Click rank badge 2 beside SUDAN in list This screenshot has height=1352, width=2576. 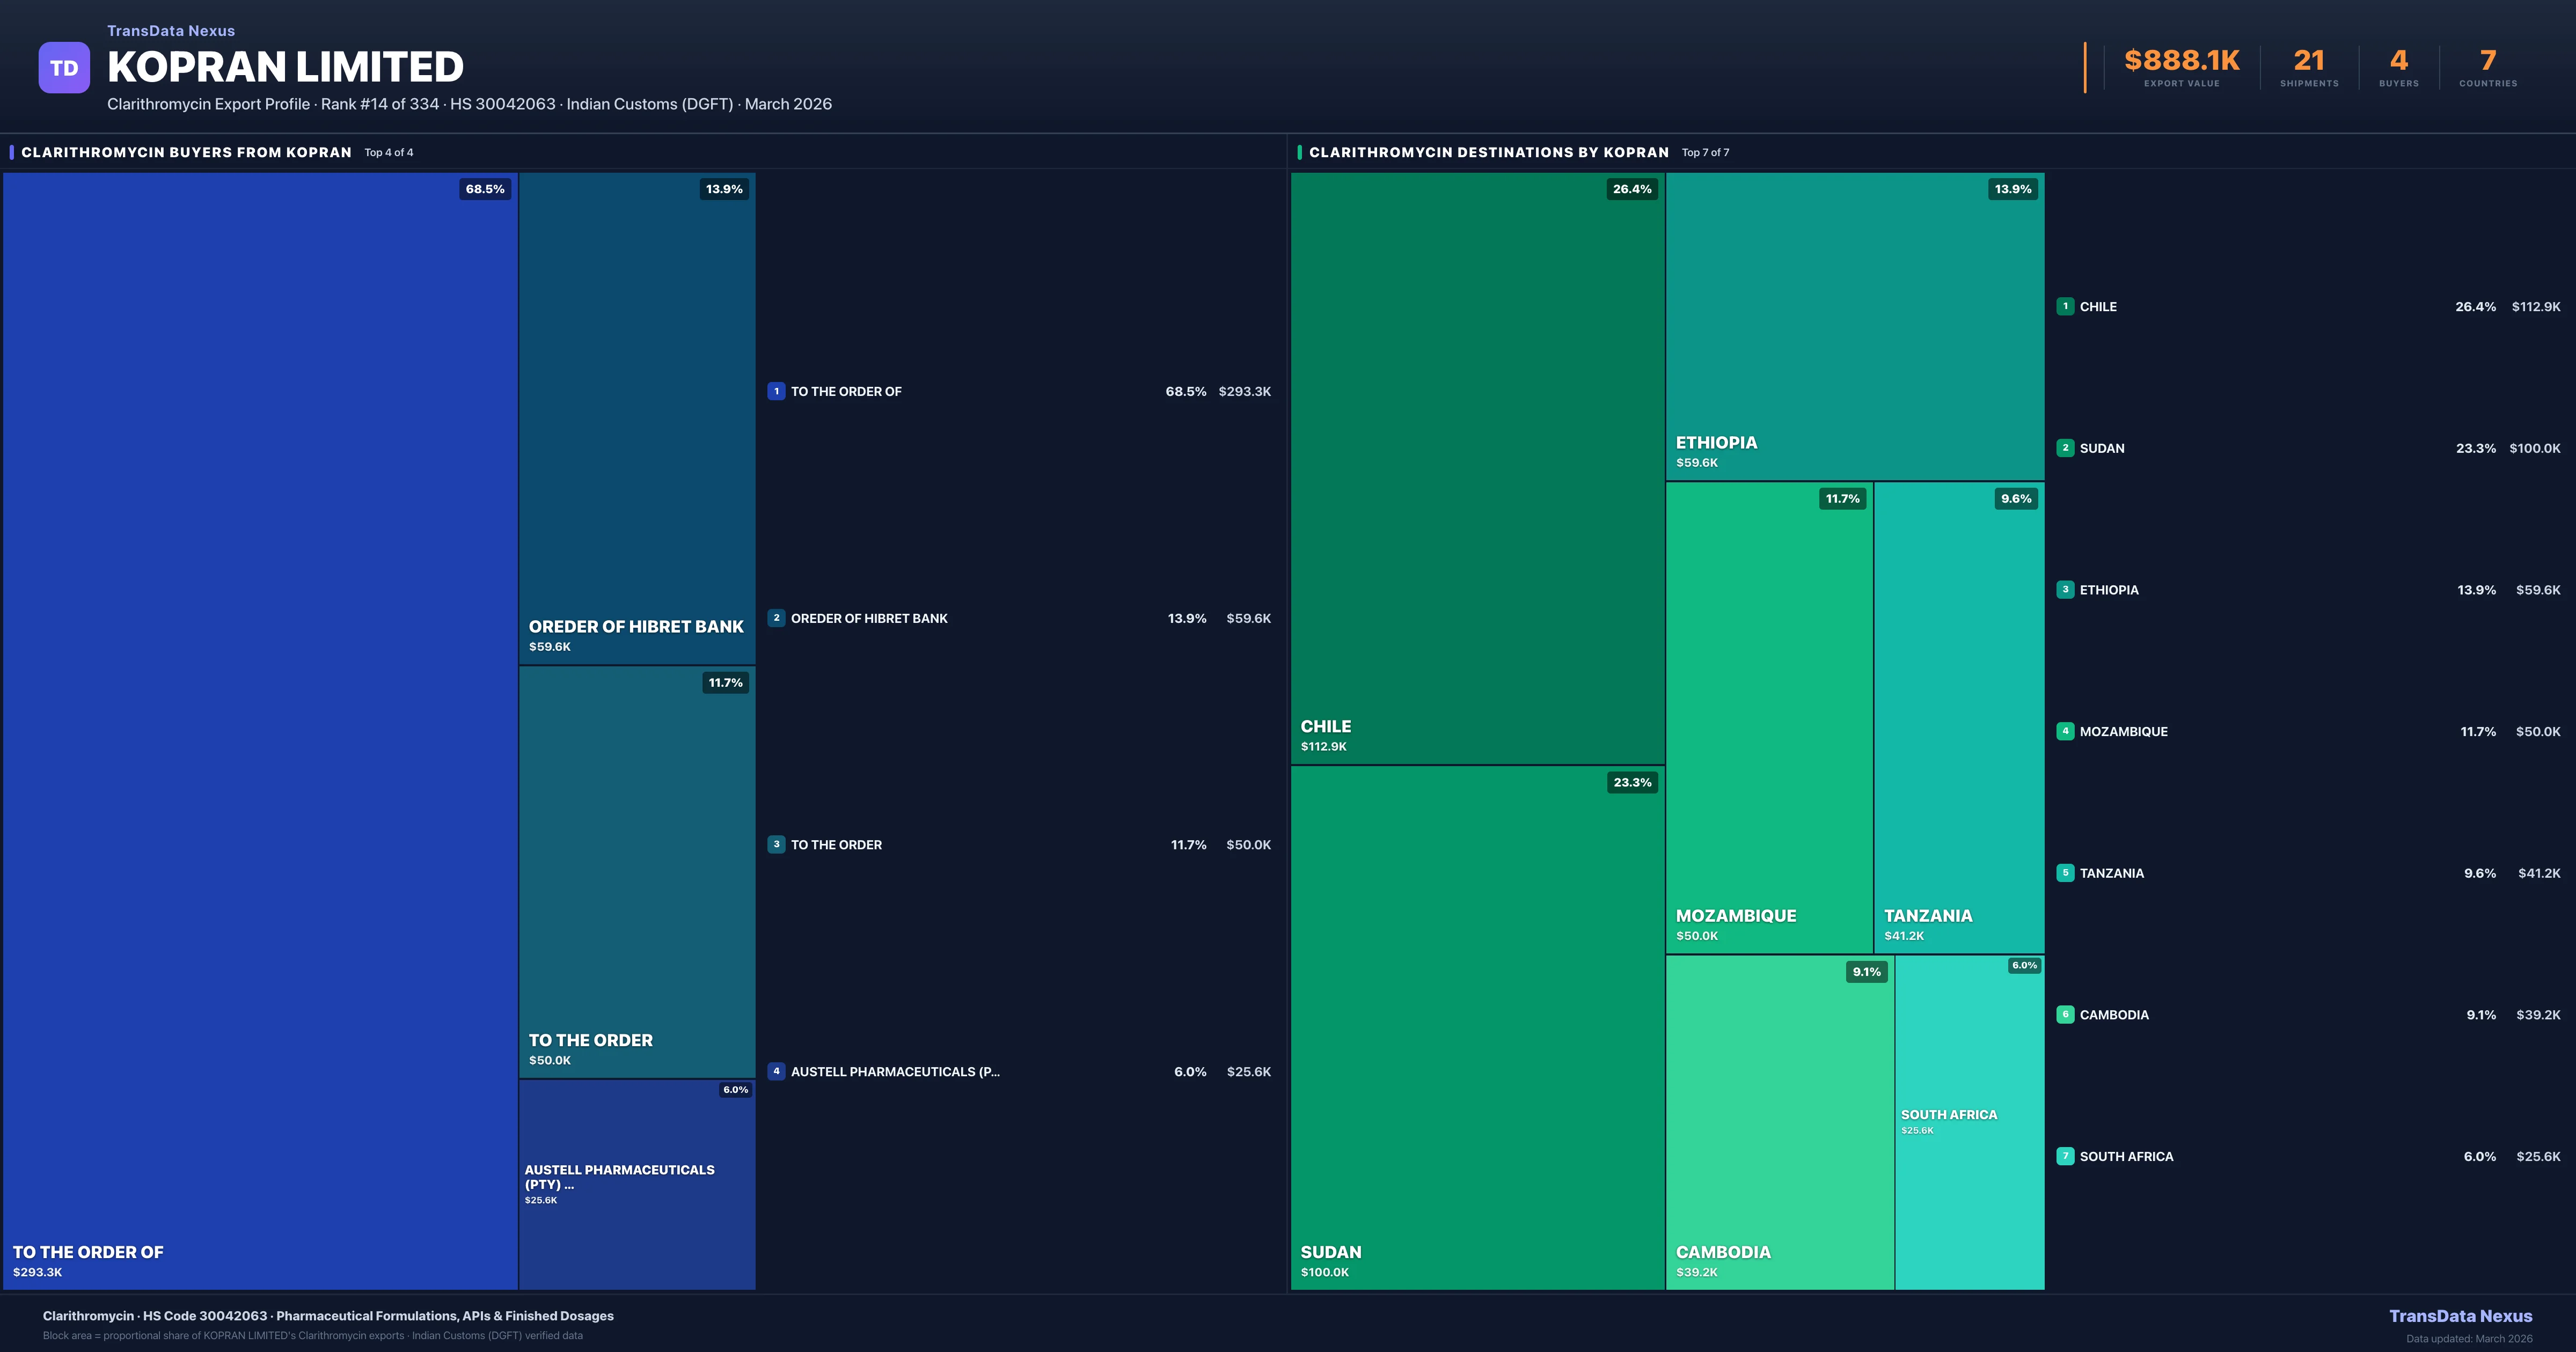click(2065, 448)
